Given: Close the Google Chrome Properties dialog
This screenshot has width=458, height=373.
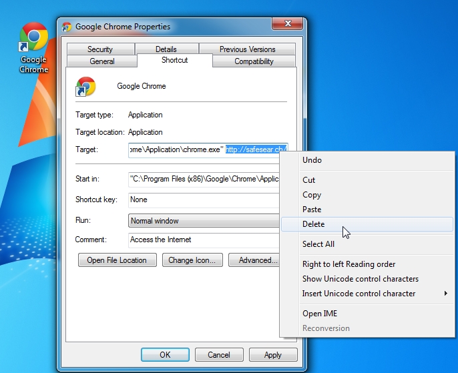Looking at the screenshot, I should [287, 23].
